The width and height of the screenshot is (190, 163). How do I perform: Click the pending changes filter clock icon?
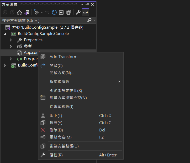[36, 12]
